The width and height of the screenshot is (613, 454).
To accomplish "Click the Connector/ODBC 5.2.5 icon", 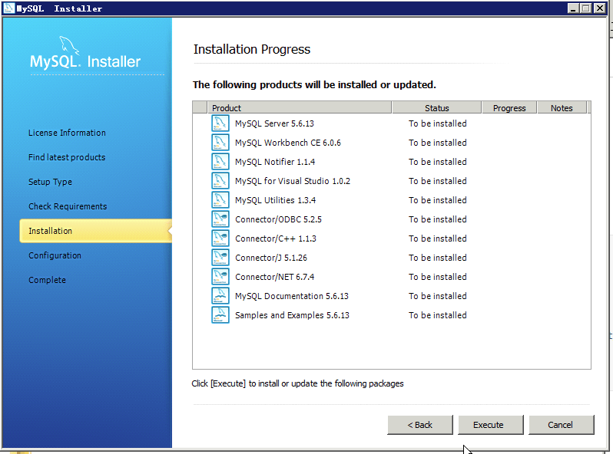I will point(220,219).
